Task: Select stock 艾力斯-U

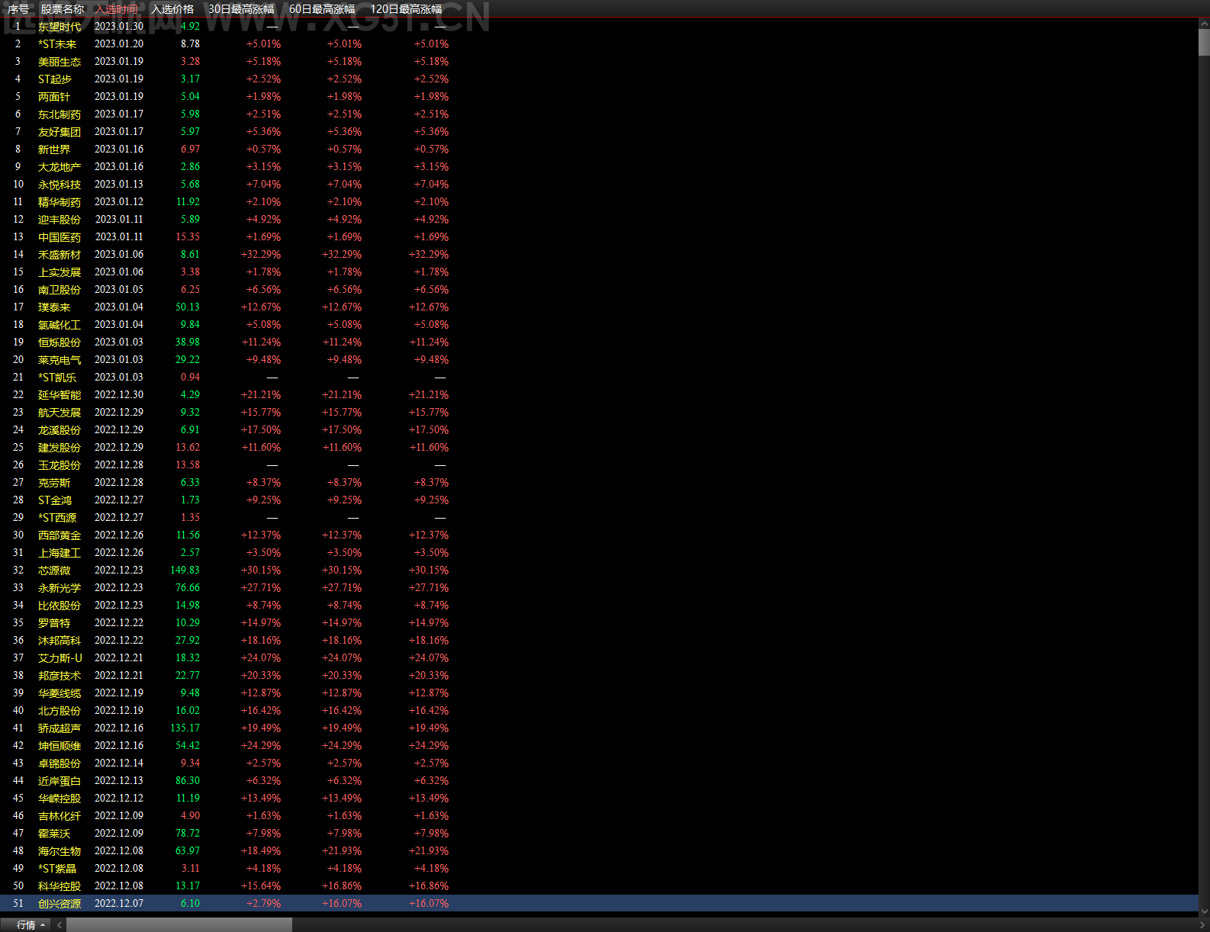Action: (60, 658)
